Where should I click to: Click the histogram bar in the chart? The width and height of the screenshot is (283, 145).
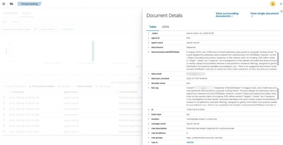pyautogui.click(x=93, y=51)
